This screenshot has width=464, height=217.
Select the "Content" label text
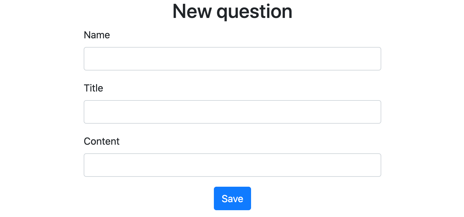[101, 142]
